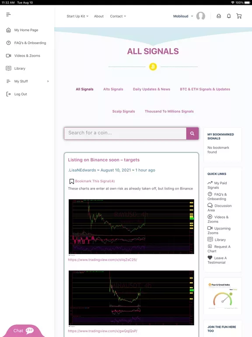Go to My Home Page link
The image size is (252, 337).
click(x=26, y=30)
